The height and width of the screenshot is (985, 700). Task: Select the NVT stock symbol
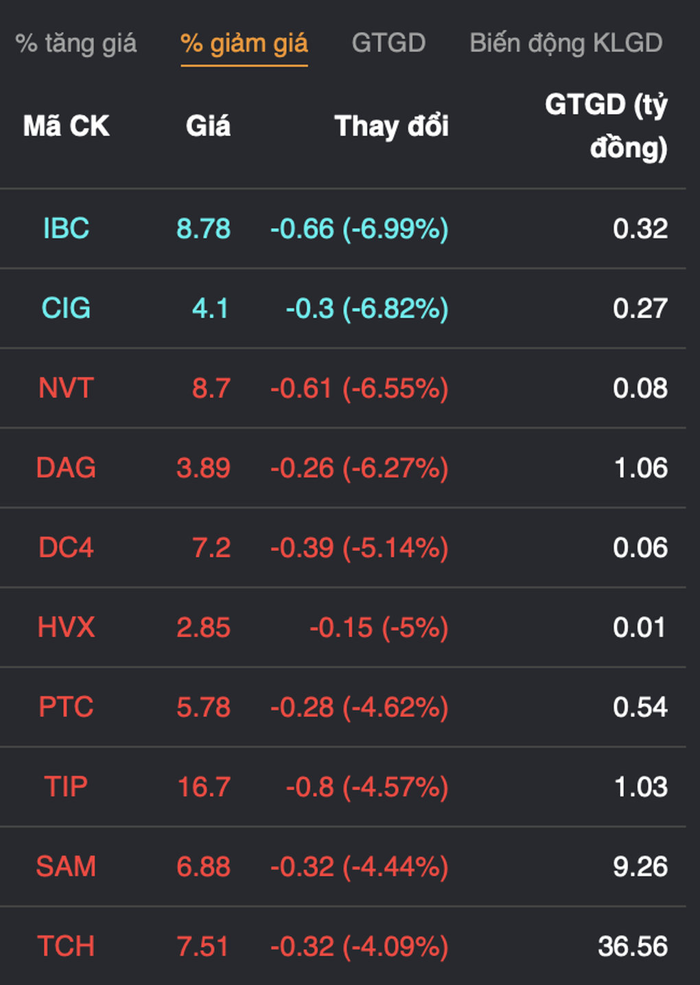coord(66,388)
